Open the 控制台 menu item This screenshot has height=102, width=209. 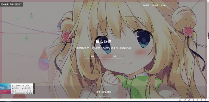[x=163, y=5]
